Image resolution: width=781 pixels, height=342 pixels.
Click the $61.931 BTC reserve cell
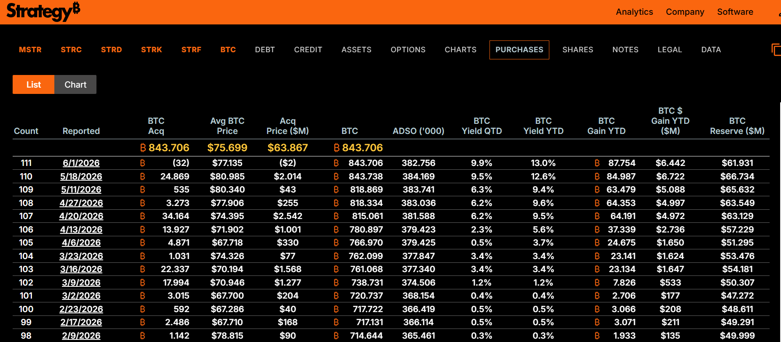[x=737, y=163]
